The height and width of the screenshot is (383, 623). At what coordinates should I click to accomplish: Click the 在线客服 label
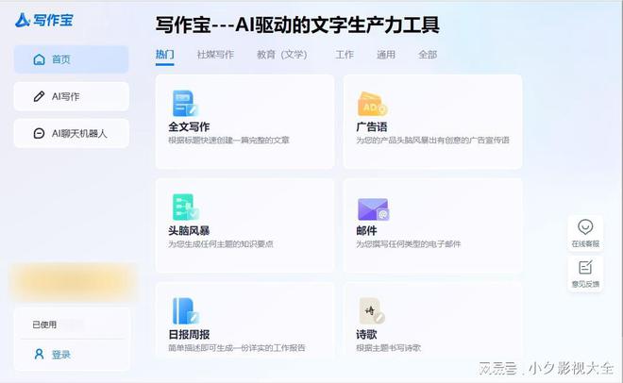[585, 243]
